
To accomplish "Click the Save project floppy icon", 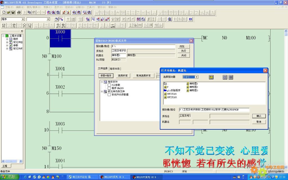I will (x=13, y=12).
